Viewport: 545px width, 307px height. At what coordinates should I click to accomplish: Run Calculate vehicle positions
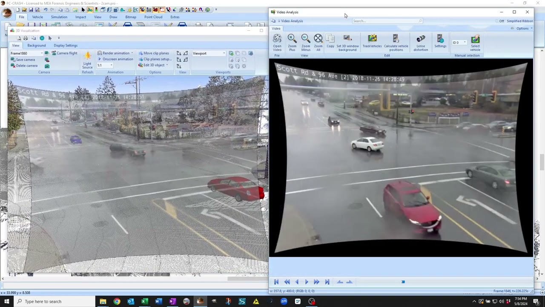(x=396, y=43)
